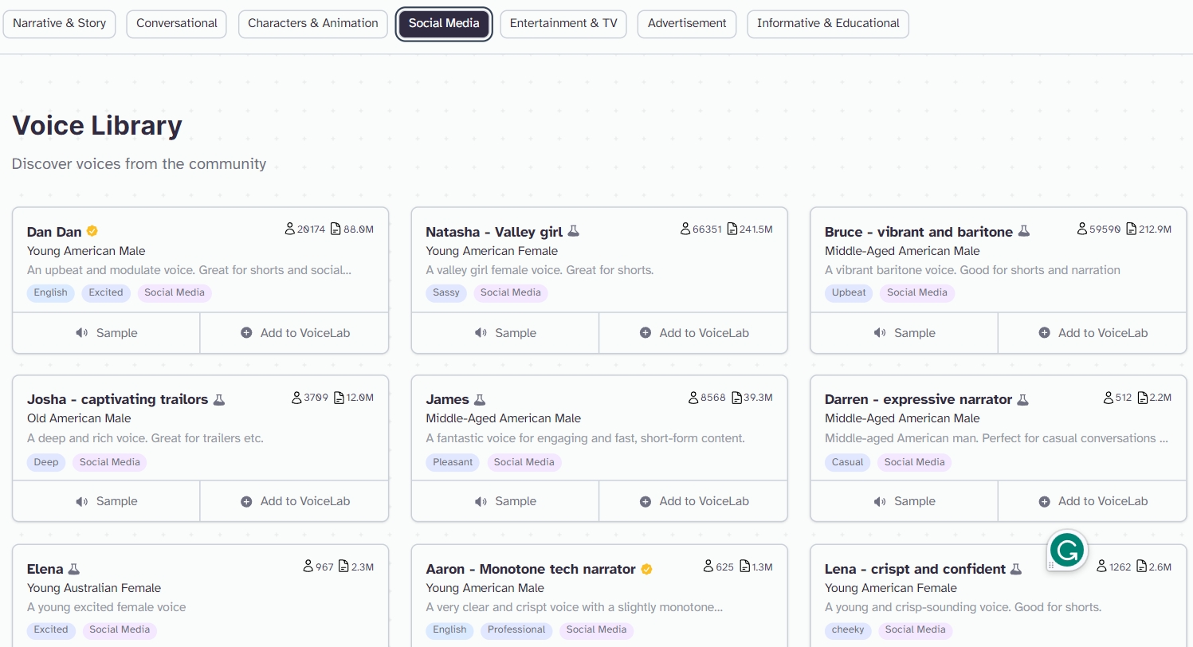
Task: Select the Conversational category tab
Action: (x=177, y=23)
